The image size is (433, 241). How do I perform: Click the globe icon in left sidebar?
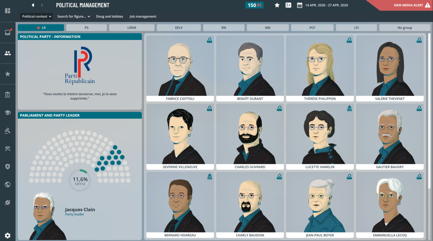pos(8,185)
